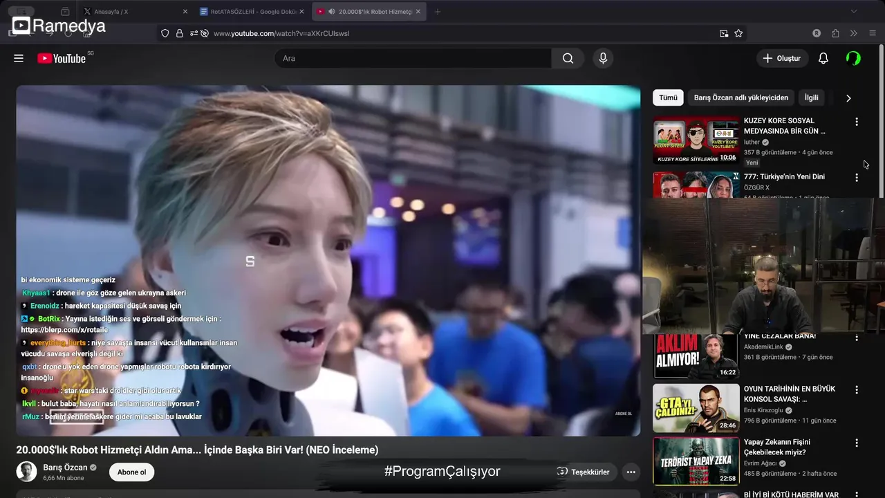Viewport: 885px width, 498px height.
Task: Click the video title text
Action: tap(197, 450)
